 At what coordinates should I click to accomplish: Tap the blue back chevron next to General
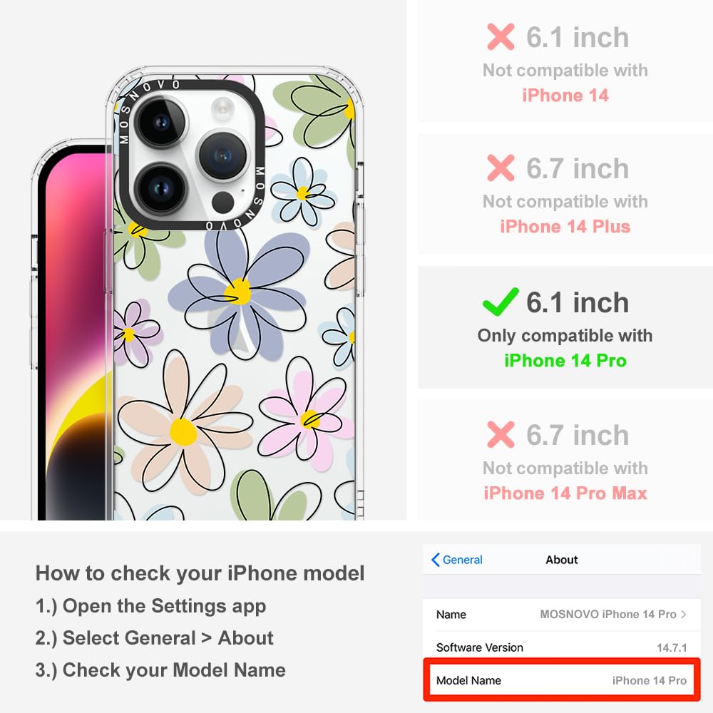point(435,560)
